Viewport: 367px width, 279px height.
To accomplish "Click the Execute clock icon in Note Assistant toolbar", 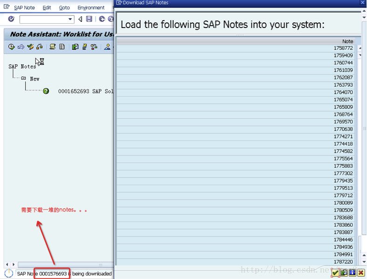I will click(11, 47).
